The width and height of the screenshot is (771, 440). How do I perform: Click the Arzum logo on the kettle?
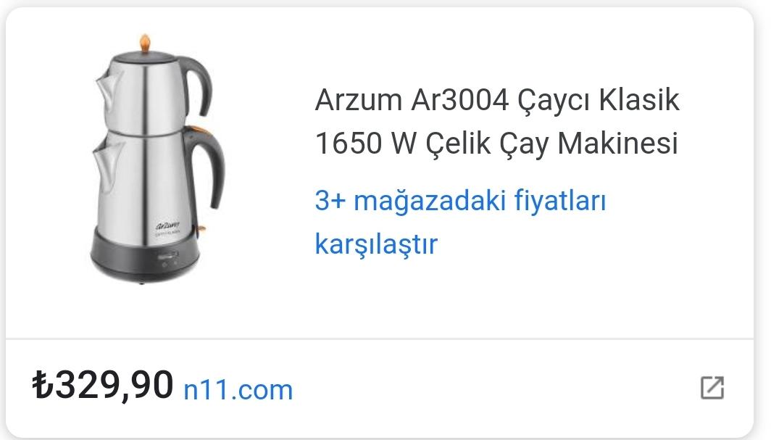click(167, 226)
